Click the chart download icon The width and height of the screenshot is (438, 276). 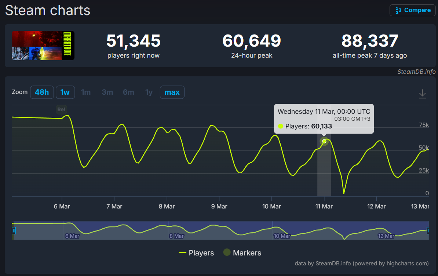click(x=422, y=94)
